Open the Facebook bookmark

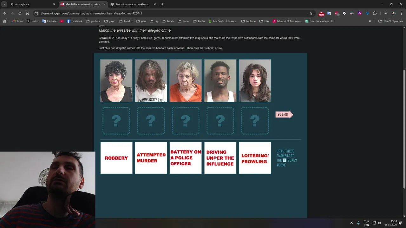[74, 21]
